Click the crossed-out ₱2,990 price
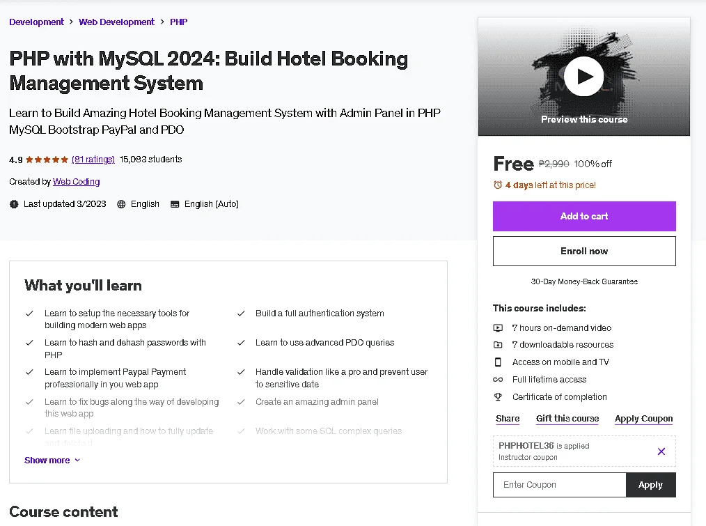Screen dimensions: 706x526 (x=554, y=164)
